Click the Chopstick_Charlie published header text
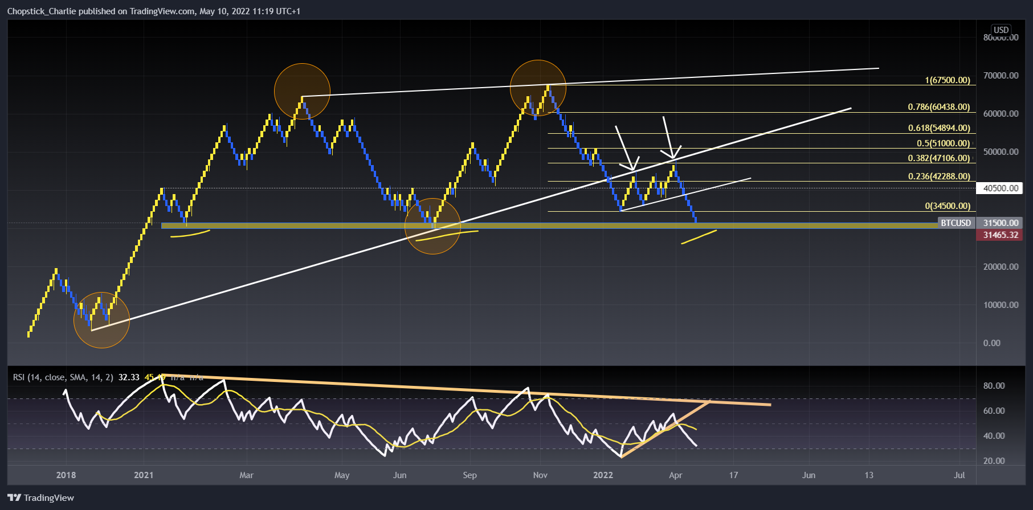Image resolution: width=1033 pixels, height=510 pixels. 153,11
